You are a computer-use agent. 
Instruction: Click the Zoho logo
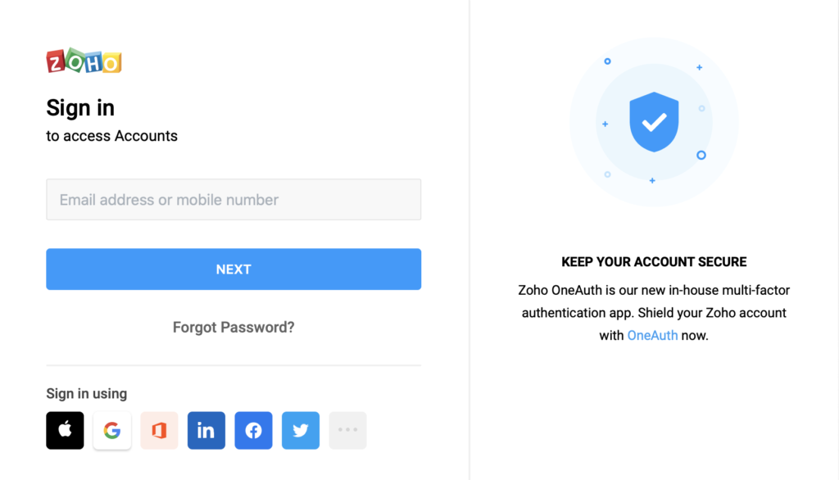(x=84, y=61)
